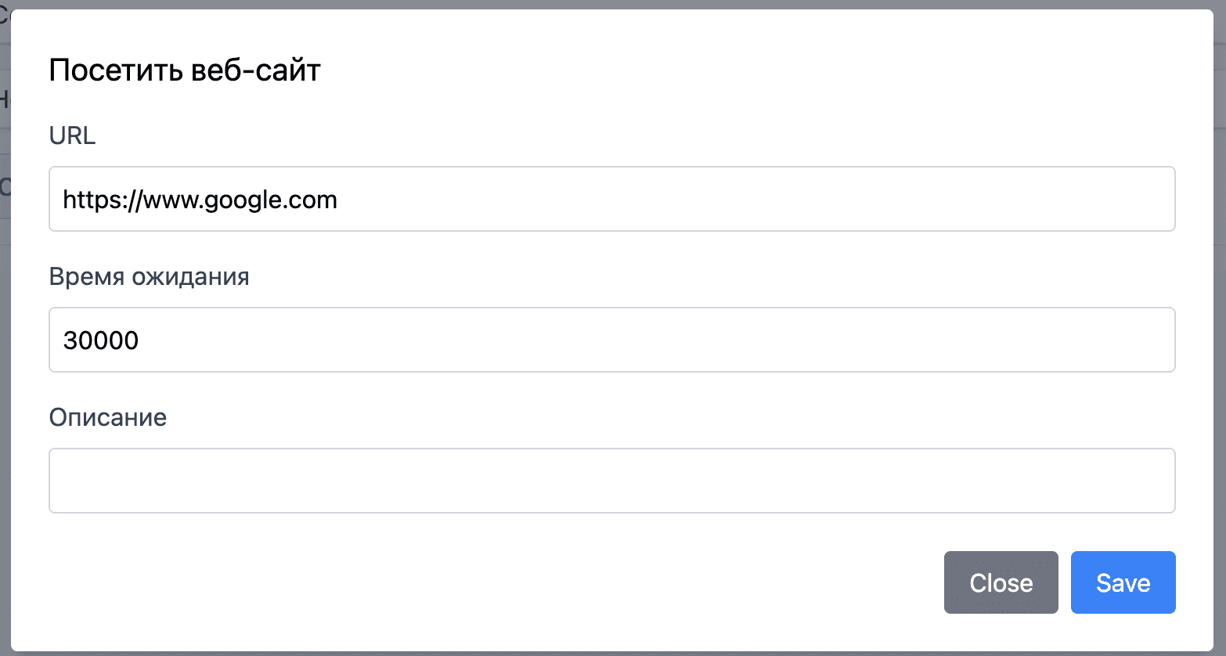Screen dimensions: 1226x656
Task: Click the Описание label
Action: point(107,416)
